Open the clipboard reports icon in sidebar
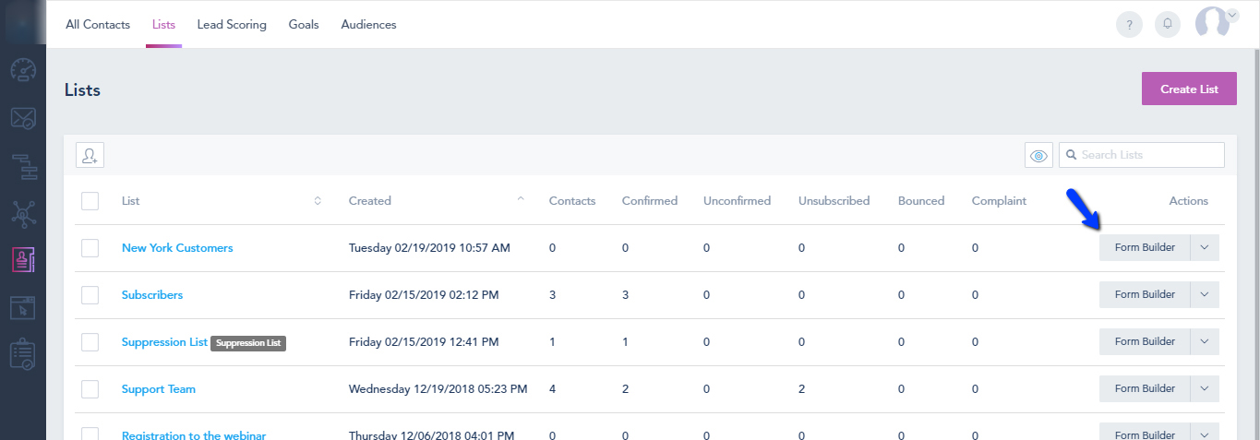Viewport: 1260px width, 440px height. [23, 355]
